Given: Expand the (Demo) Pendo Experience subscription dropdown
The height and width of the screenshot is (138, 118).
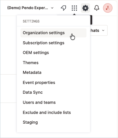Looking at the screenshot, I should point(30,8).
